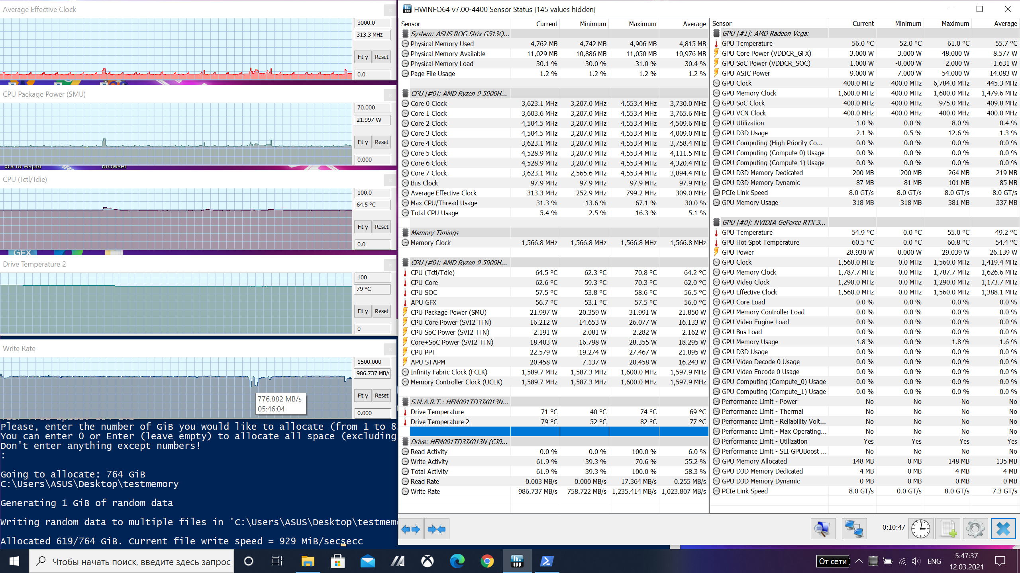This screenshot has width=1020, height=573.
Task: Select the Physical Memory Load row
Action: [x=554, y=64]
